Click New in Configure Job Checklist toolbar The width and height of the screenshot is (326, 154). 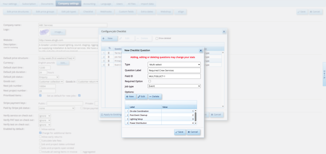(110, 39)
